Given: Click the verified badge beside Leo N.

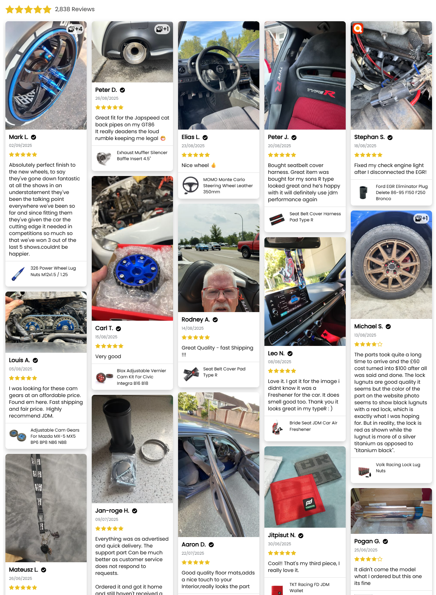Looking at the screenshot, I should coord(290,353).
